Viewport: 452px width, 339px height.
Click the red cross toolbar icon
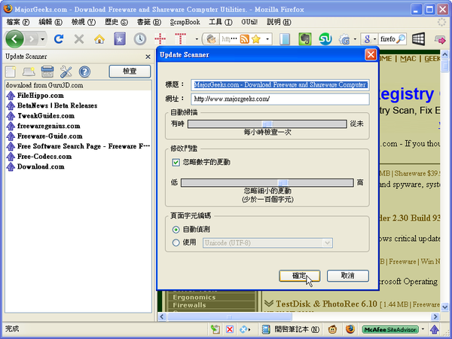pos(160,39)
